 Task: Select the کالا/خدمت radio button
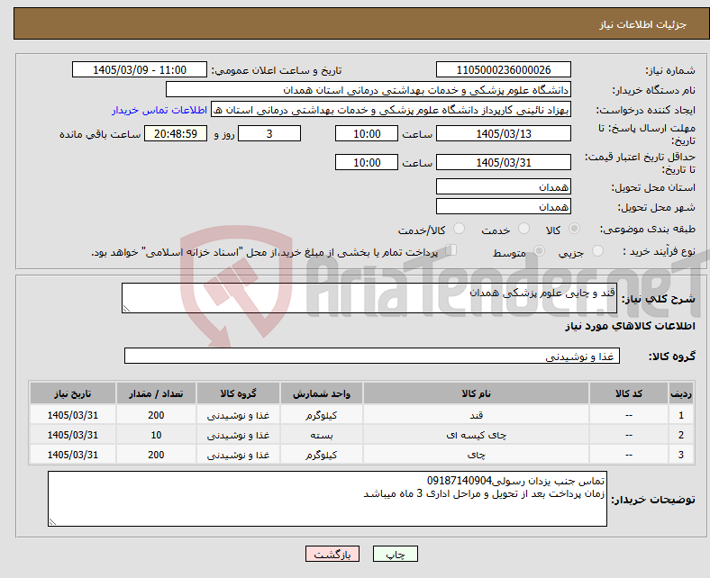459,229
